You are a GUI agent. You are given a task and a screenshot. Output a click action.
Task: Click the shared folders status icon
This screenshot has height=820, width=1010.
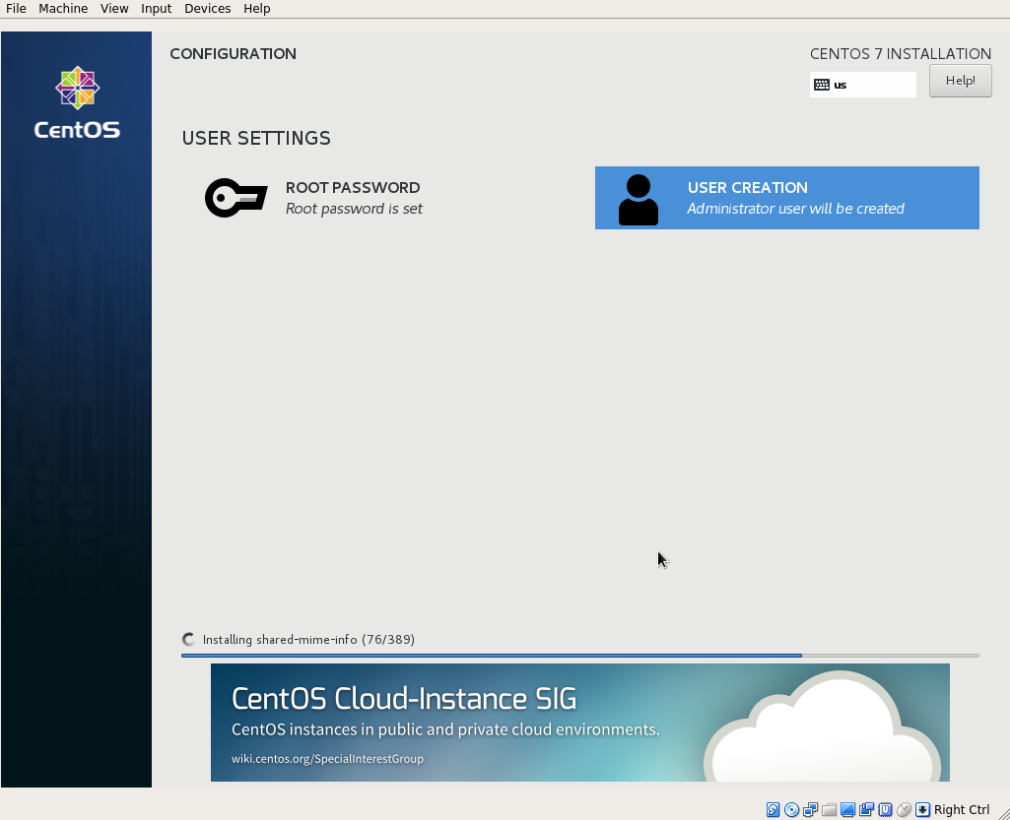(829, 808)
